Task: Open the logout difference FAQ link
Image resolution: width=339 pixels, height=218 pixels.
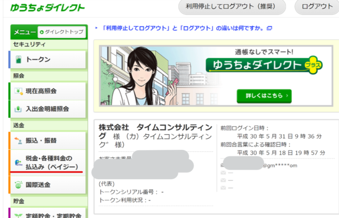Action: tap(183, 28)
